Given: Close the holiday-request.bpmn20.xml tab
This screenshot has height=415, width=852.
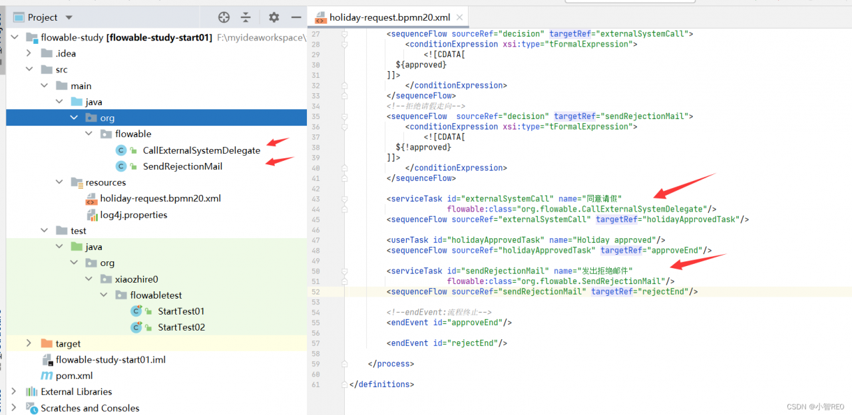Looking at the screenshot, I should [459, 17].
